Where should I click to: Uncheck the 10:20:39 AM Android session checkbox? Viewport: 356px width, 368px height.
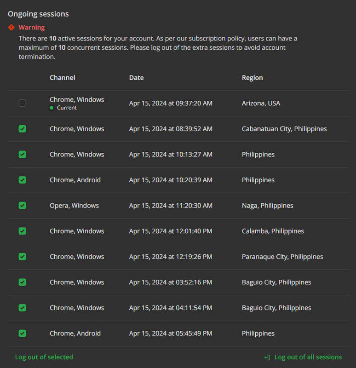coord(22,180)
